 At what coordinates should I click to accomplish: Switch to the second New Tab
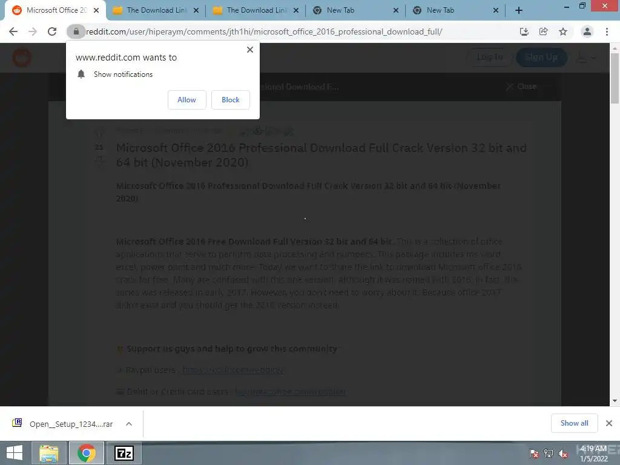tap(455, 10)
